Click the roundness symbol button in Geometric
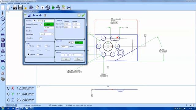 point(73,43)
